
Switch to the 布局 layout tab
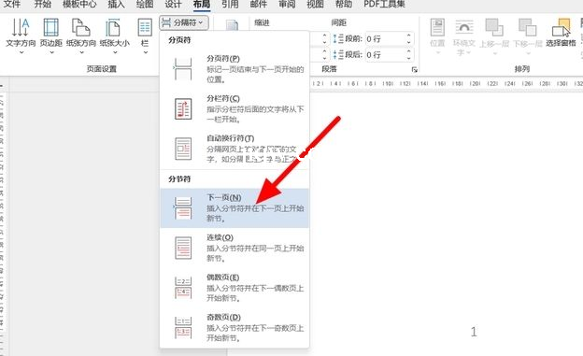tap(202, 5)
